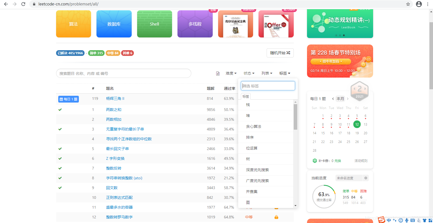
Task: Choose the 栈 tag
Action: pos(266,105)
